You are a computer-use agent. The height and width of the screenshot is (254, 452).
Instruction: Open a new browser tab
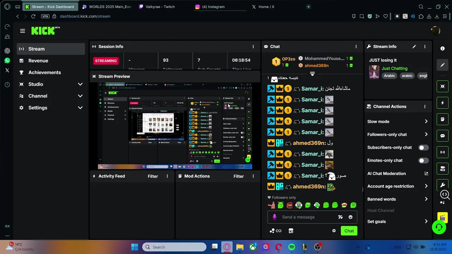[x=308, y=7]
